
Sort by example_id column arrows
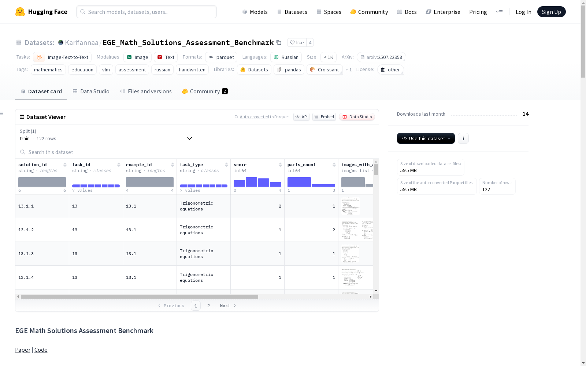pyautogui.click(x=173, y=165)
